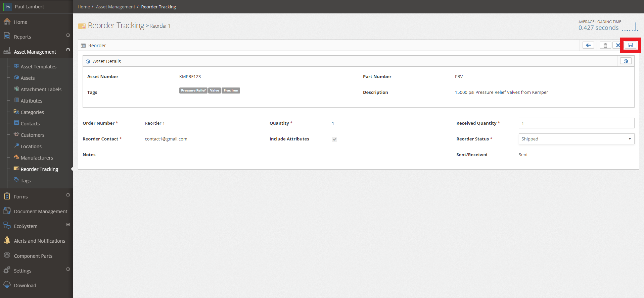Click the PA user avatar badge

pyautogui.click(x=8, y=7)
